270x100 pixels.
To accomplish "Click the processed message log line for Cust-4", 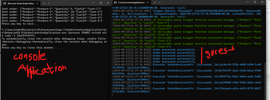I will tap(186, 27).
